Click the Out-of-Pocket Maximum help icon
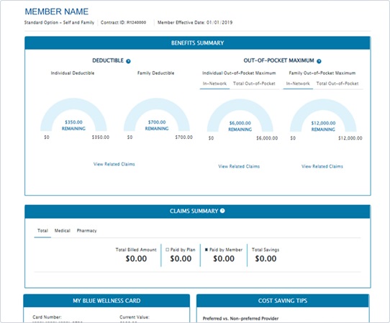The image size is (390, 323). 319,61
